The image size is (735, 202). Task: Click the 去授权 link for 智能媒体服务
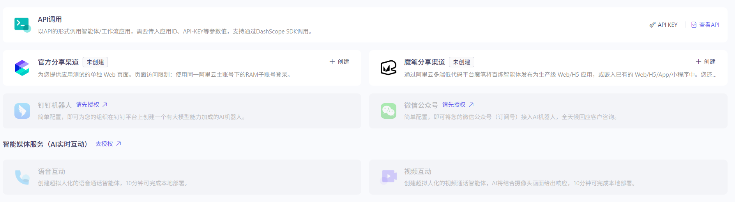pos(104,144)
